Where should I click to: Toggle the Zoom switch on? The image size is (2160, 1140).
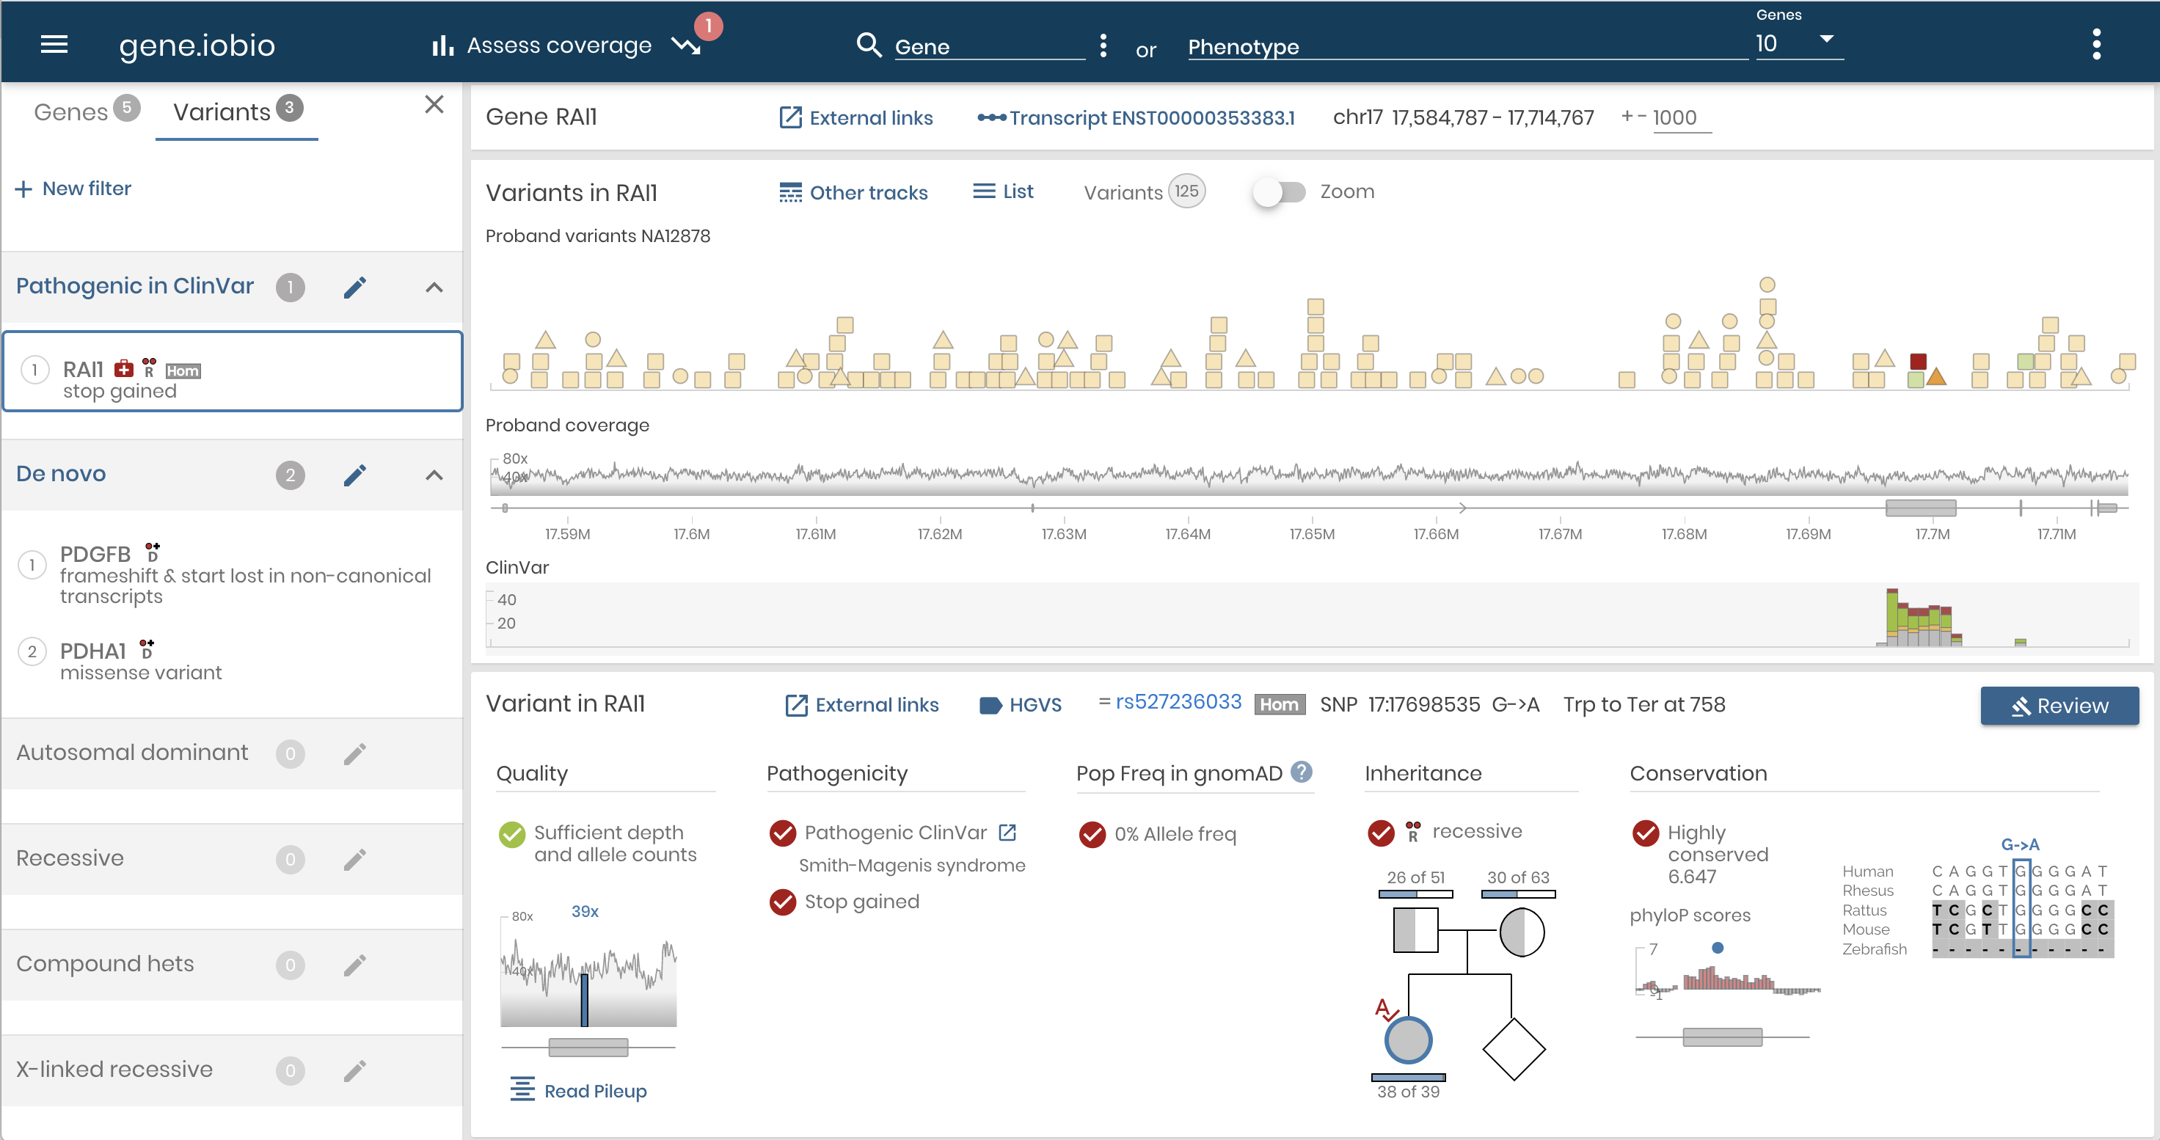pyautogui.click(x=1279, y=192)
